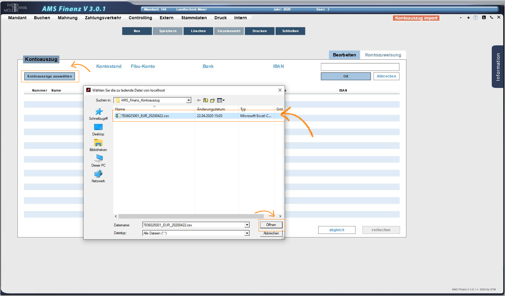Open Netzwerk in the places sidebar

(x=98, y=177)
